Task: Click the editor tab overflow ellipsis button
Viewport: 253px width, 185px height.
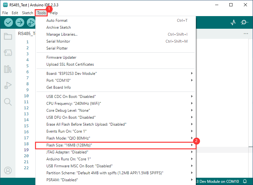Action: coord(246,33)
